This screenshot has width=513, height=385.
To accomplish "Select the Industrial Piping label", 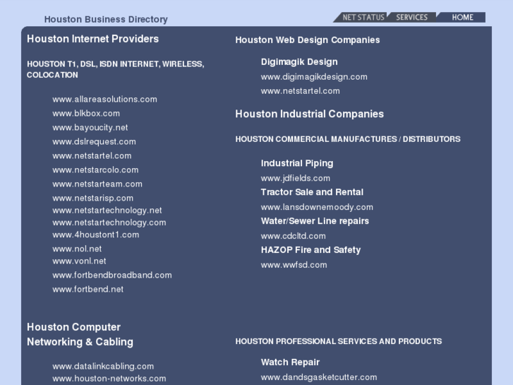I will 297,163.
